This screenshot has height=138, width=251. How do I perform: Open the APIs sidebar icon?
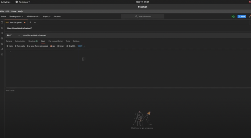[2, 28]
